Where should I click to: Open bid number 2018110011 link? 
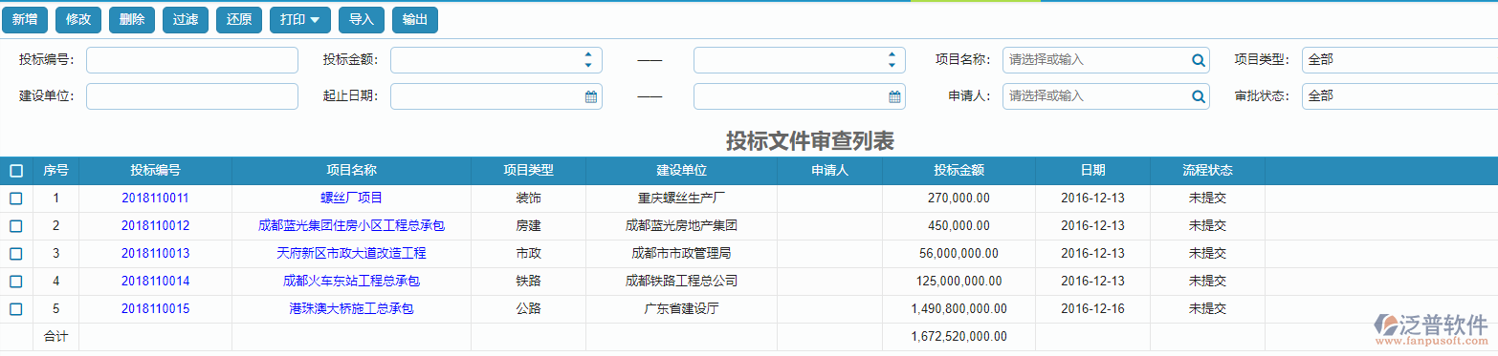click(x=155, y=199)
